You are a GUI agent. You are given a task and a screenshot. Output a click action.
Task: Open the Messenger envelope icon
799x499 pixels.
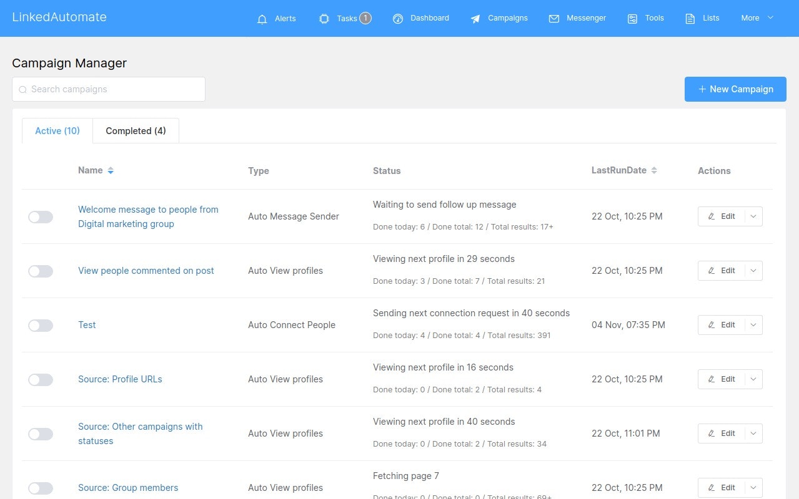coord(553,18)
